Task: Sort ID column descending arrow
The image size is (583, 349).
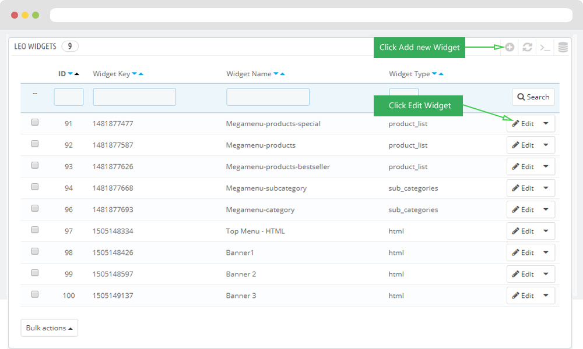Action: (x=71, y=74)
